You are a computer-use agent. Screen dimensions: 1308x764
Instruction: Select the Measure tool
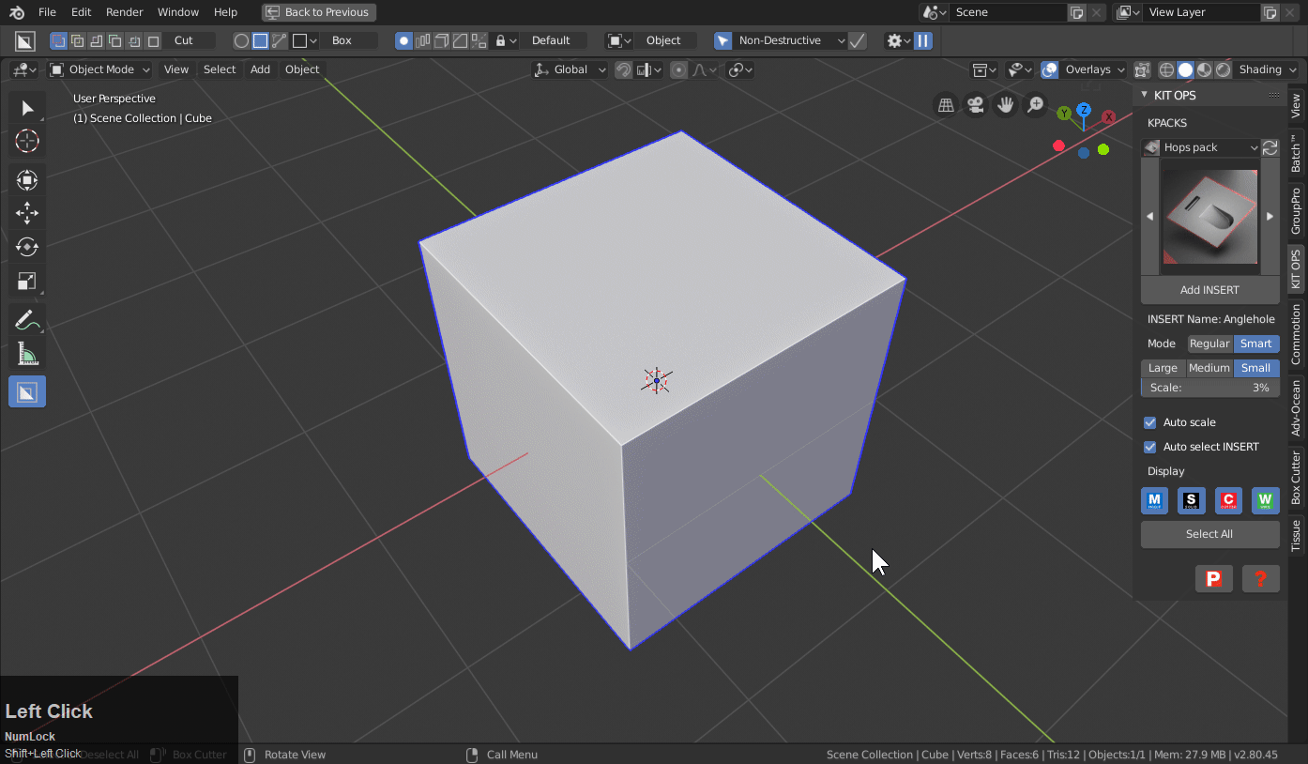27,354
